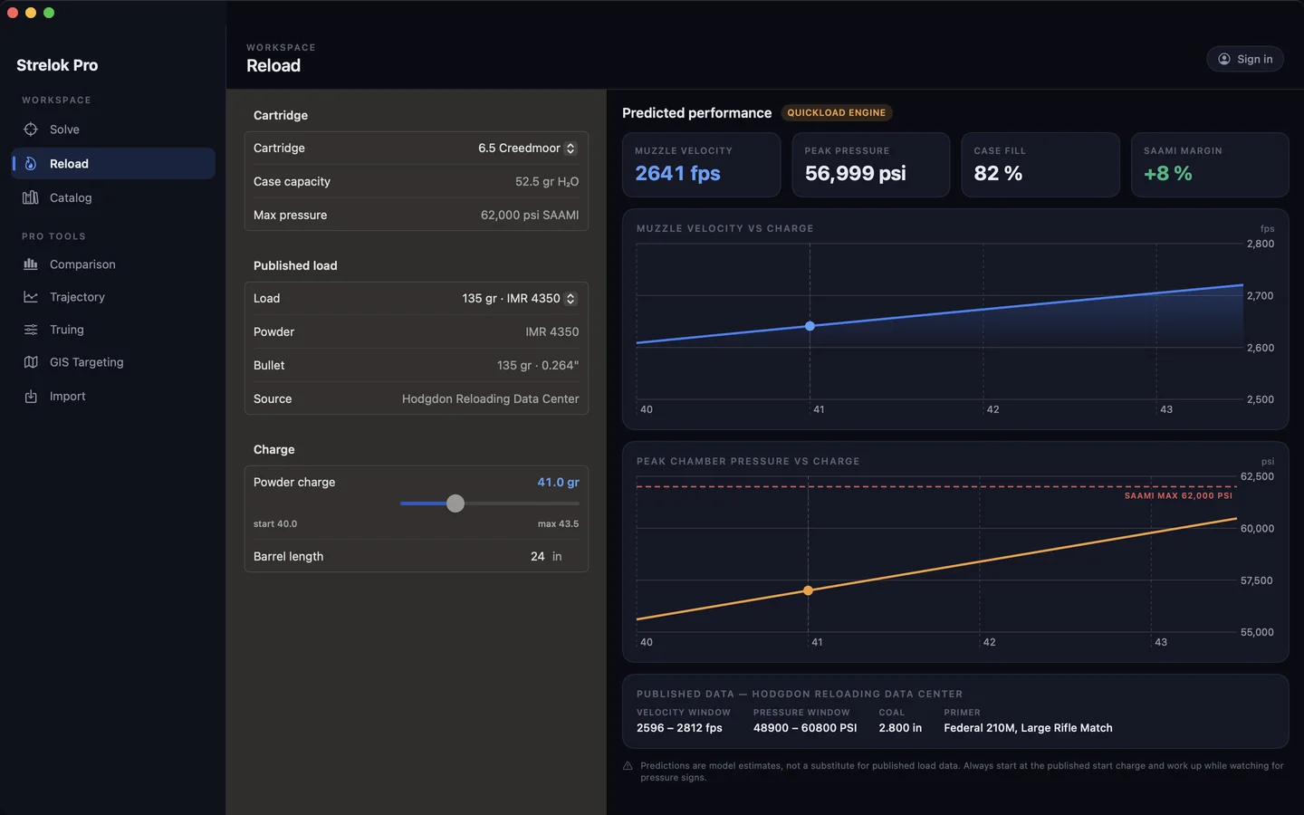Click the SAAMI MAX 62,000 PSI chart label
Screen dimensions: 1304x815
click(1178, 496)
